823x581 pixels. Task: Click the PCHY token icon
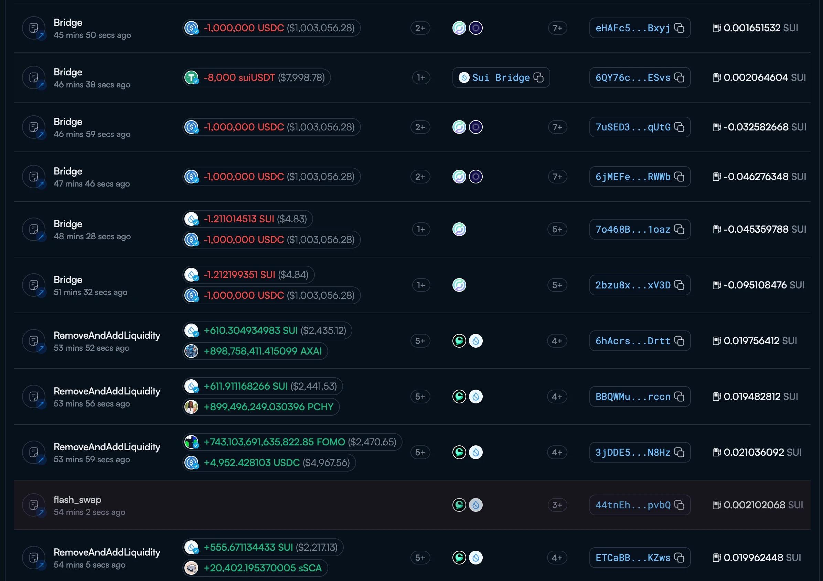(x=191, y=407)
